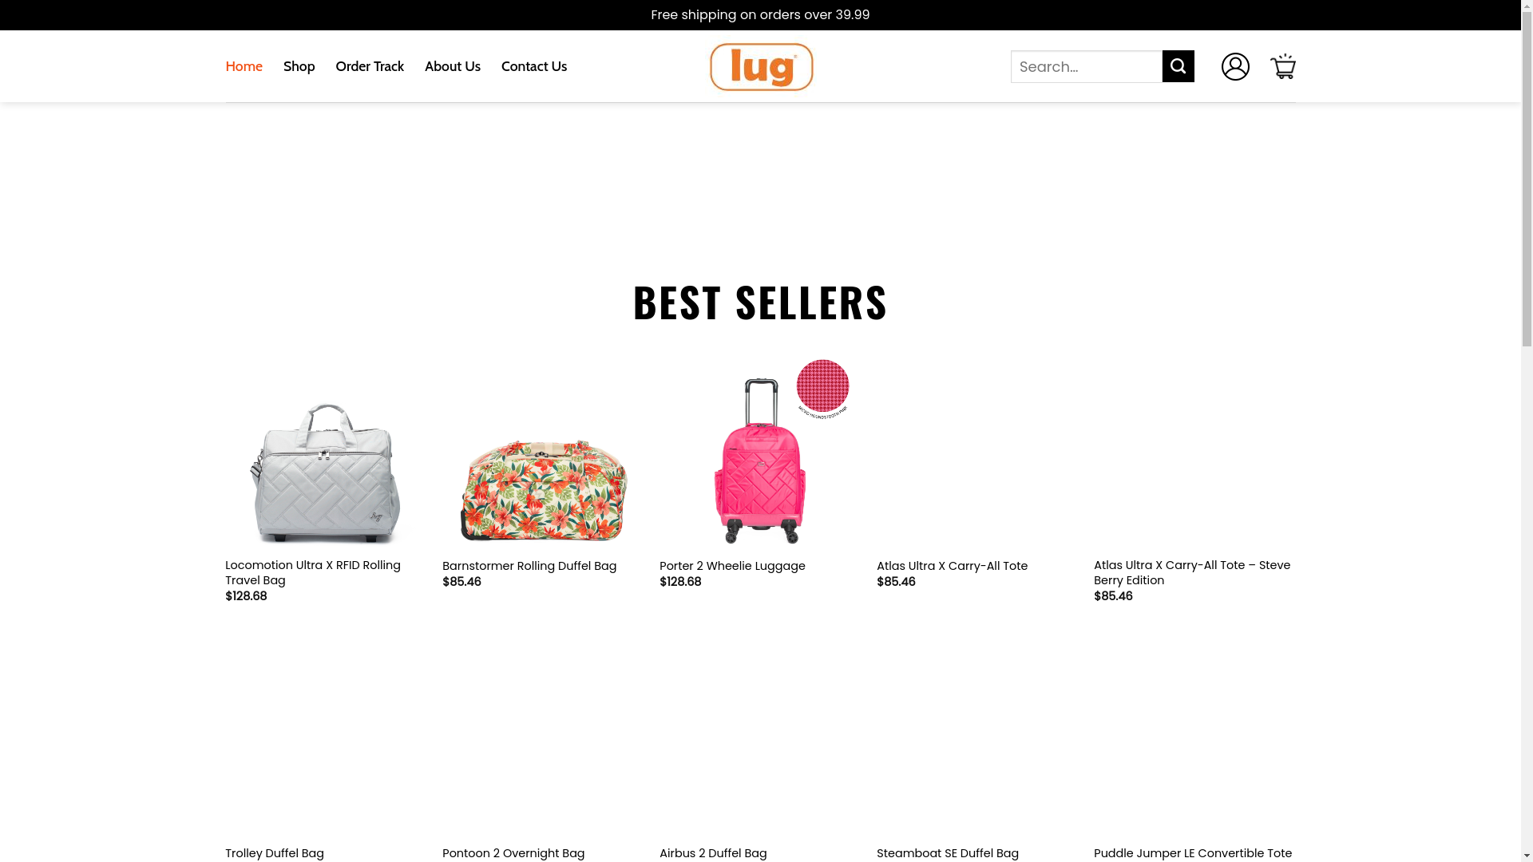Image resolution: width=1533 pixels, height=862 pixels.
Task: Open the Contact Us page
Action: pos(534,66)
